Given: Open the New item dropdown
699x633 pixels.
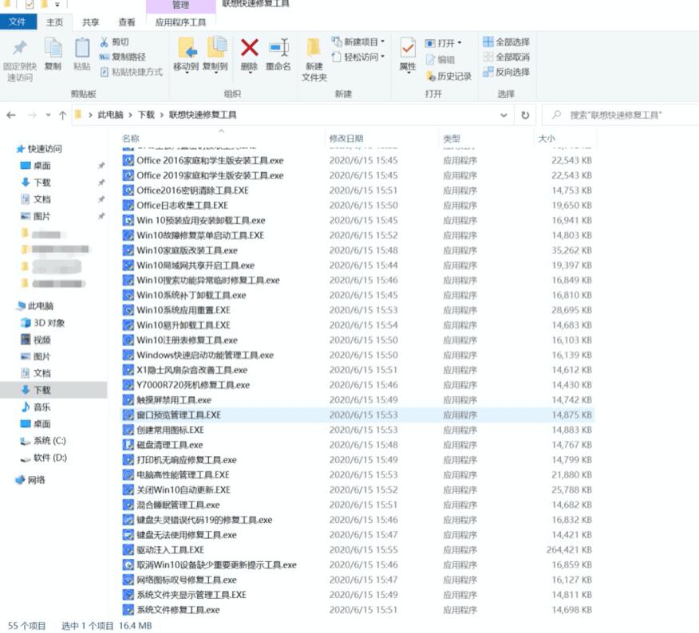Looking at the screenshot, I should (358, 42).
